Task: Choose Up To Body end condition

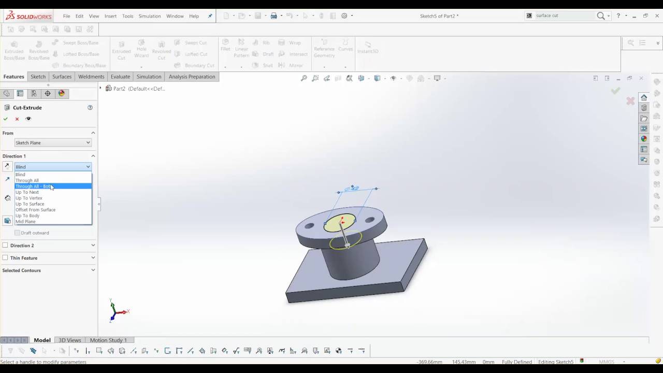Action: tap(53, 216)
